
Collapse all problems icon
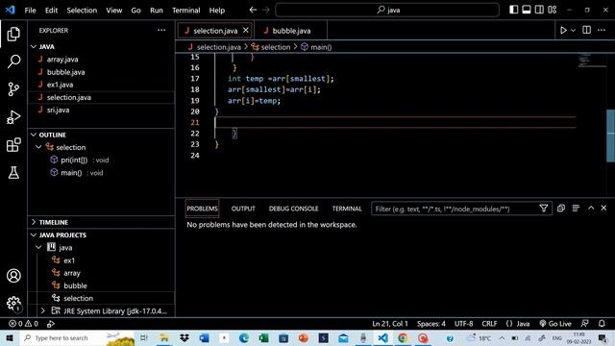[x=561, y=209]
